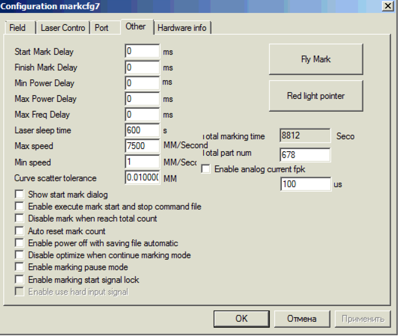Enable Show start mark dialog checkbox
This screenshot has width=400, height=336.
(x=19, y=195)
